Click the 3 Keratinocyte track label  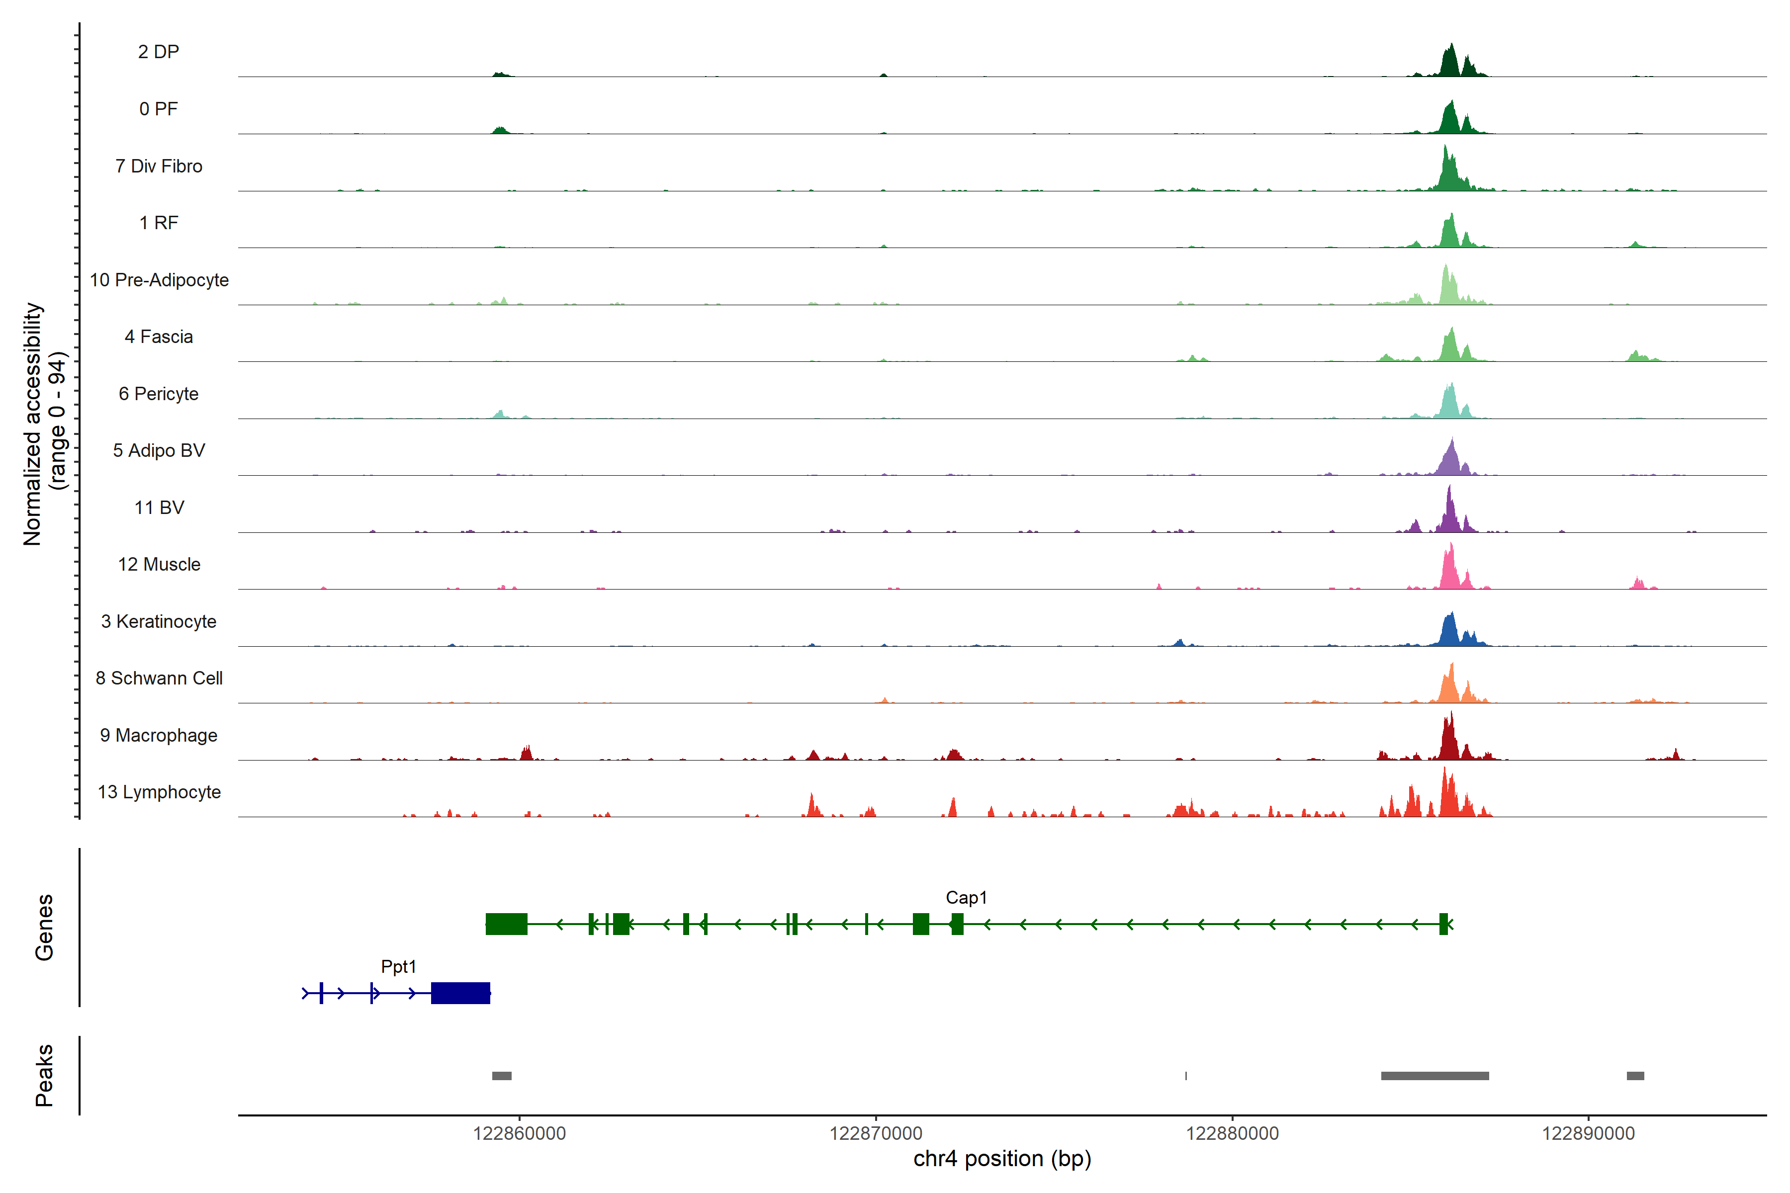click(x=158, y=622)
